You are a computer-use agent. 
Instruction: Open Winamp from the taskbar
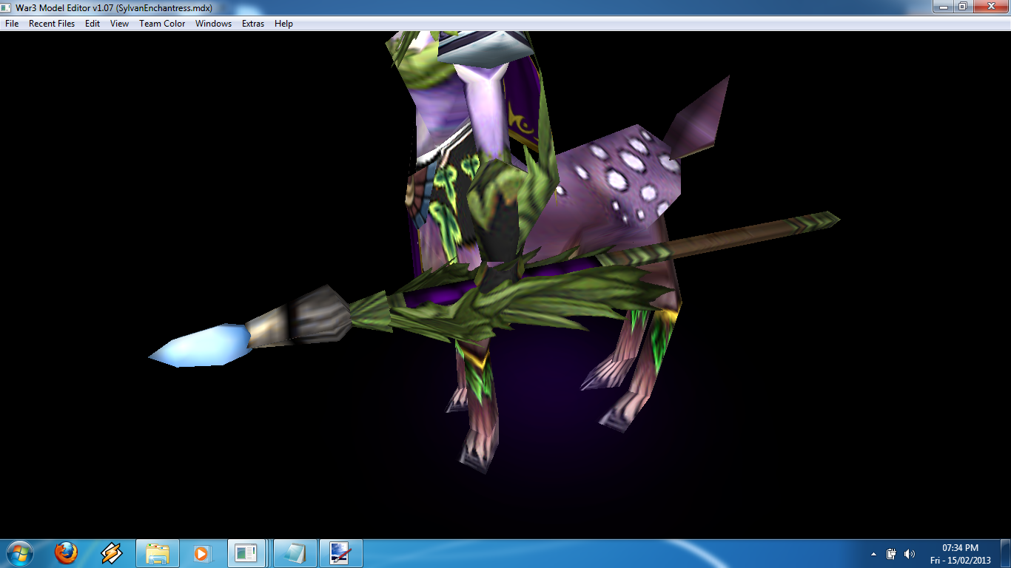point(112,552)
